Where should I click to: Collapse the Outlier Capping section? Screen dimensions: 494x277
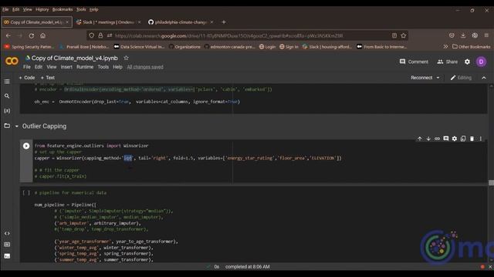tap(17, 126)
